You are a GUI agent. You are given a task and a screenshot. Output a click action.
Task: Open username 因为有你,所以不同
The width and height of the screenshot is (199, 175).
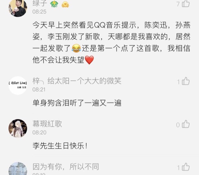pyautogui.click(x=66, y=167)
